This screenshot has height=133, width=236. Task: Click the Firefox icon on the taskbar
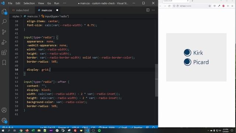pyautogui.click(x=27, y=130)
